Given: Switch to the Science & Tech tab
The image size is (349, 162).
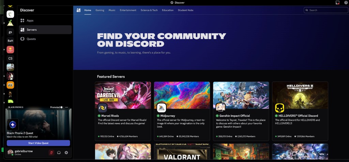Looking at the screenshot, I should pyautogui.click(x=149, y=10).
